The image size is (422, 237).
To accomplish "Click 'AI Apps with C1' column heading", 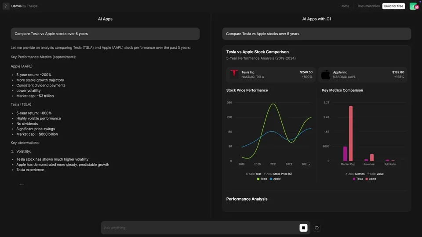I will (x=316, y=19).
